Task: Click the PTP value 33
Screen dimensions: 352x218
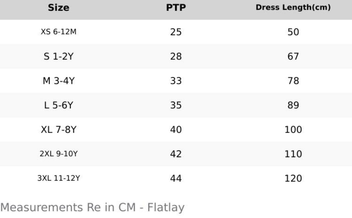Action: [176, 81]
